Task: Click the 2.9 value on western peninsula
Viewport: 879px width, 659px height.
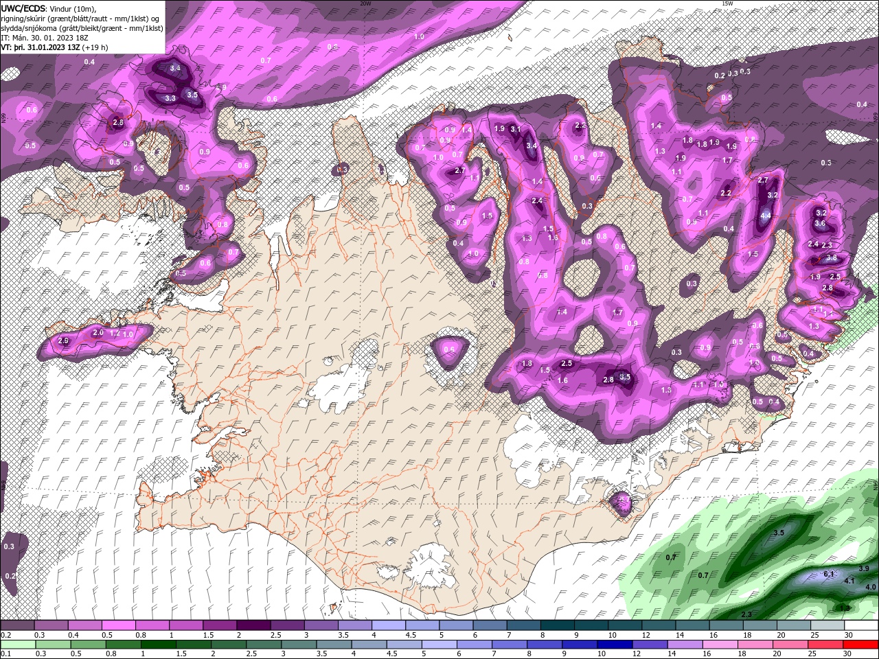Action: tap(64, 340)
